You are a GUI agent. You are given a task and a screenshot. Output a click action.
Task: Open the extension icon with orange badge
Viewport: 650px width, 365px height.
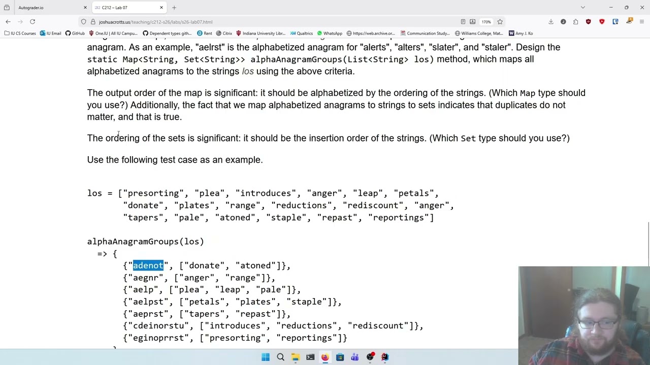pos(629,21)
